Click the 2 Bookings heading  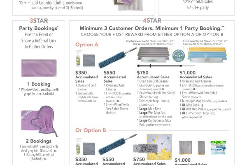[39, 141]
